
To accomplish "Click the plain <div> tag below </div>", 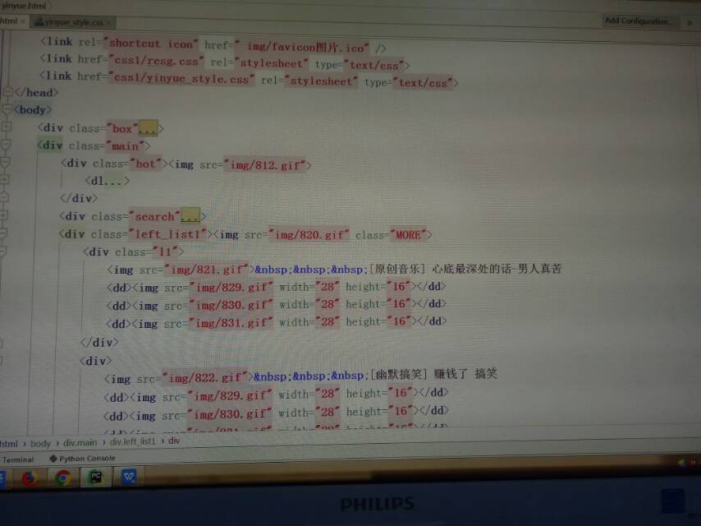I will pos(96,360).
